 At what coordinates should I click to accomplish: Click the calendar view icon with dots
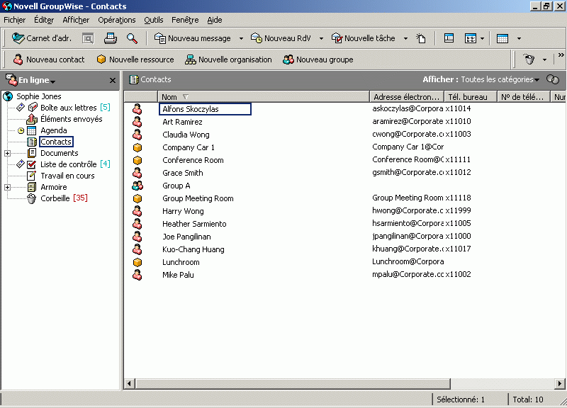point(471,38)
